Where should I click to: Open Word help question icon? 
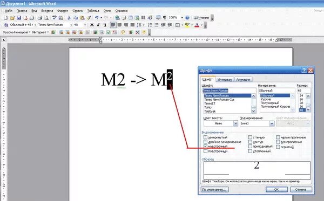click(x=187, y=18)
